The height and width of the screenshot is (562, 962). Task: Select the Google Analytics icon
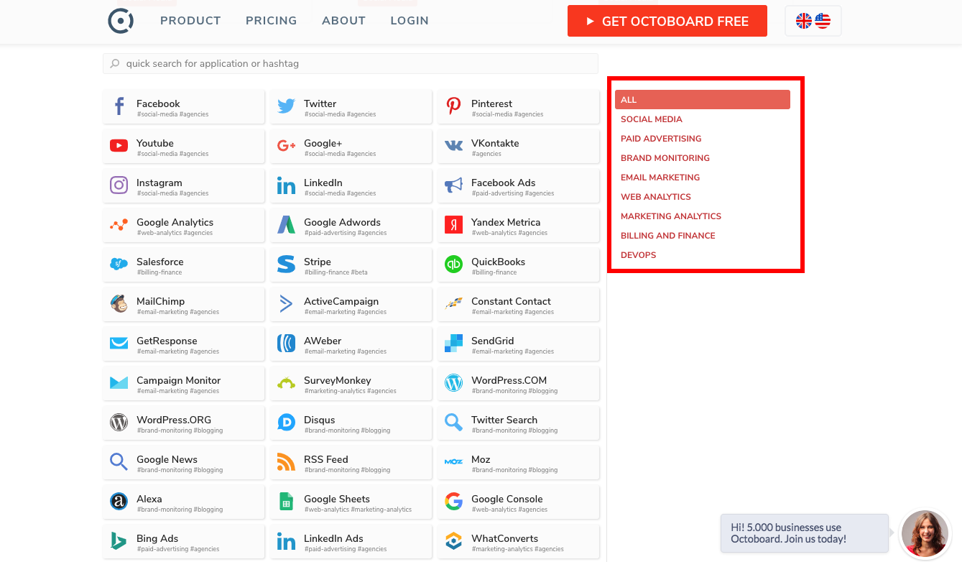point(119,225)
